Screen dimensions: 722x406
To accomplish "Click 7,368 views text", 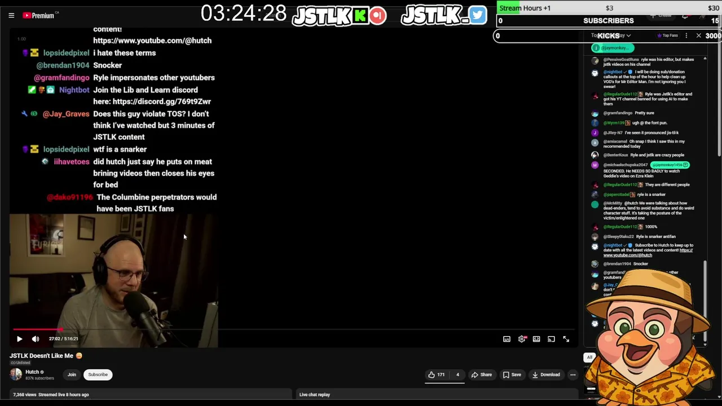I will coord(25,395).
